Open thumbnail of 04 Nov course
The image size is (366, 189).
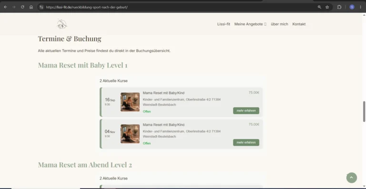[x=130, y=134]
